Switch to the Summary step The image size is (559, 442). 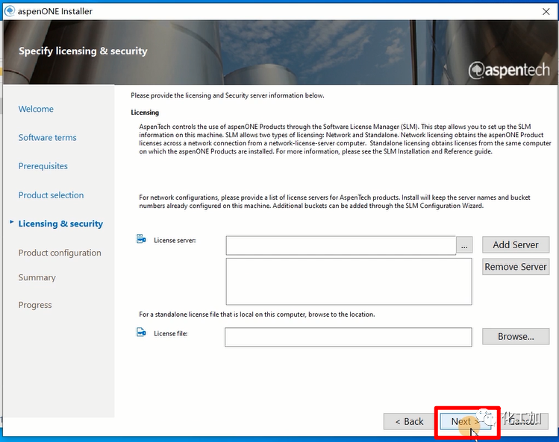point(37,277)
